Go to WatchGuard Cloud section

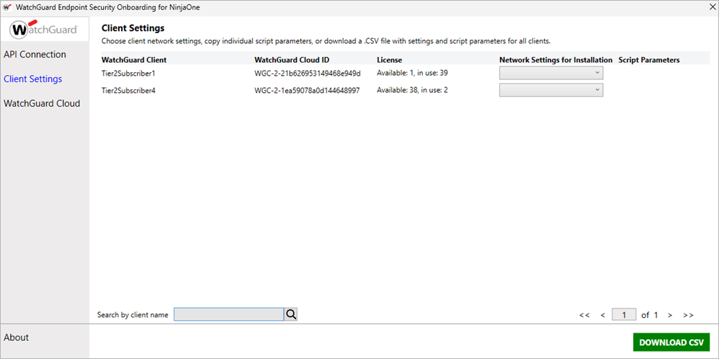pos(42,104)
